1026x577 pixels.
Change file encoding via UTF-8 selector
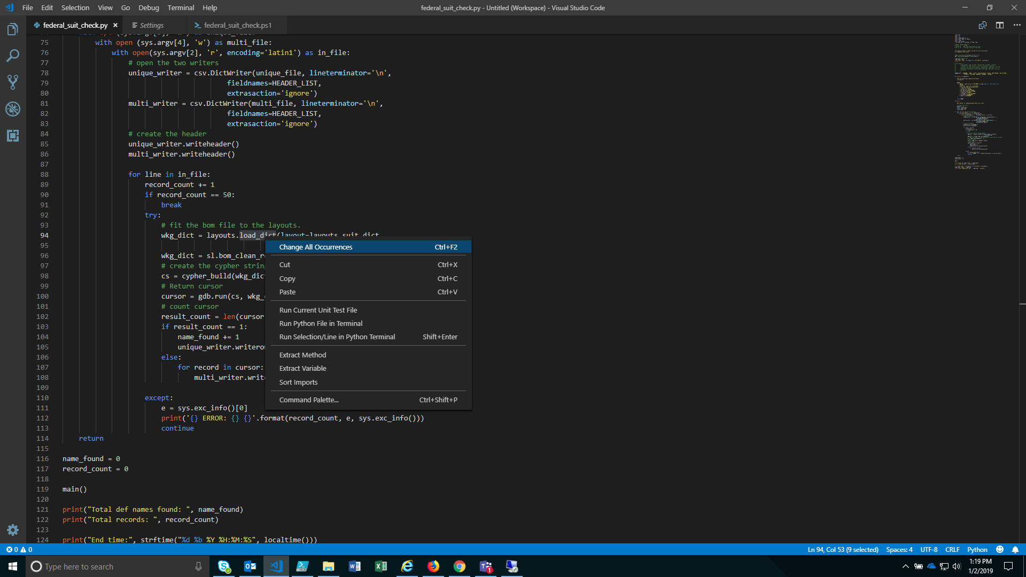pos(929,549)
